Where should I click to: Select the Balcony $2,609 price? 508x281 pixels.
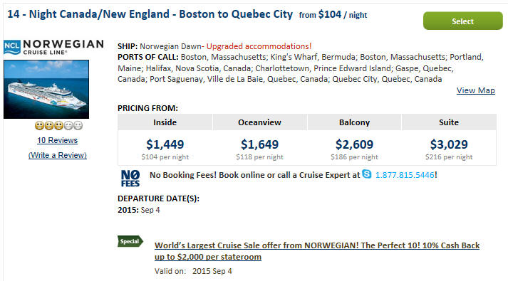(x=354, y=144)
